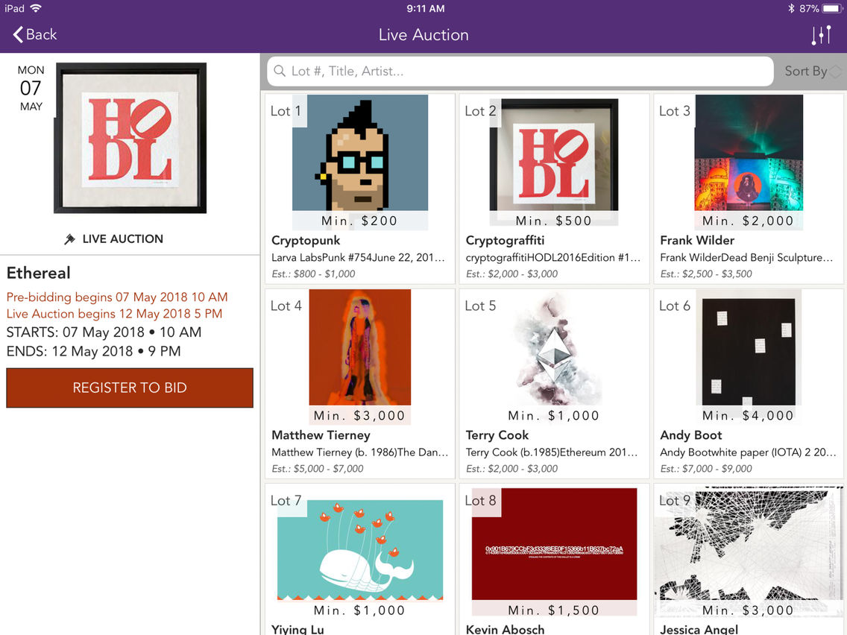Go back using the Back button
This screenshot has height=635, width=847.
point(34,34)
